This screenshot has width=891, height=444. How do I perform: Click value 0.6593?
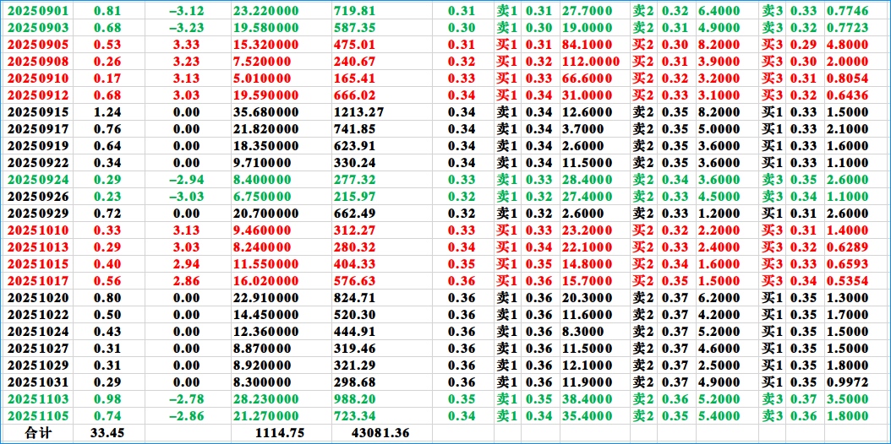[847, 264]
